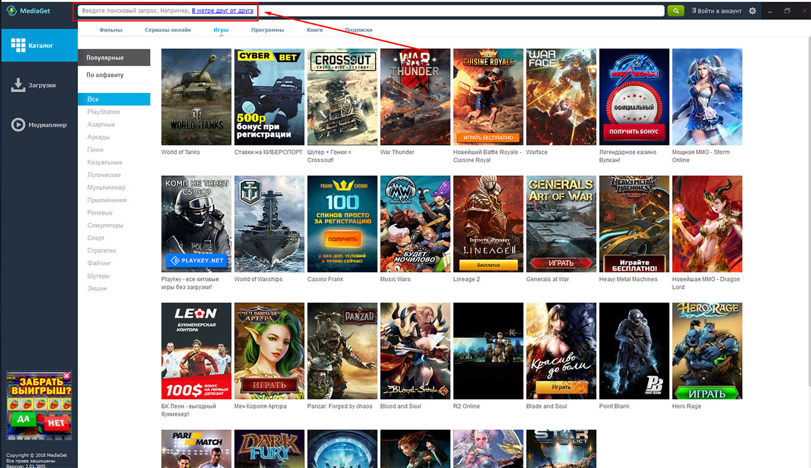811x468 pixels.
Task: Switch to the Фильмы tab
Action: [110, 30]
